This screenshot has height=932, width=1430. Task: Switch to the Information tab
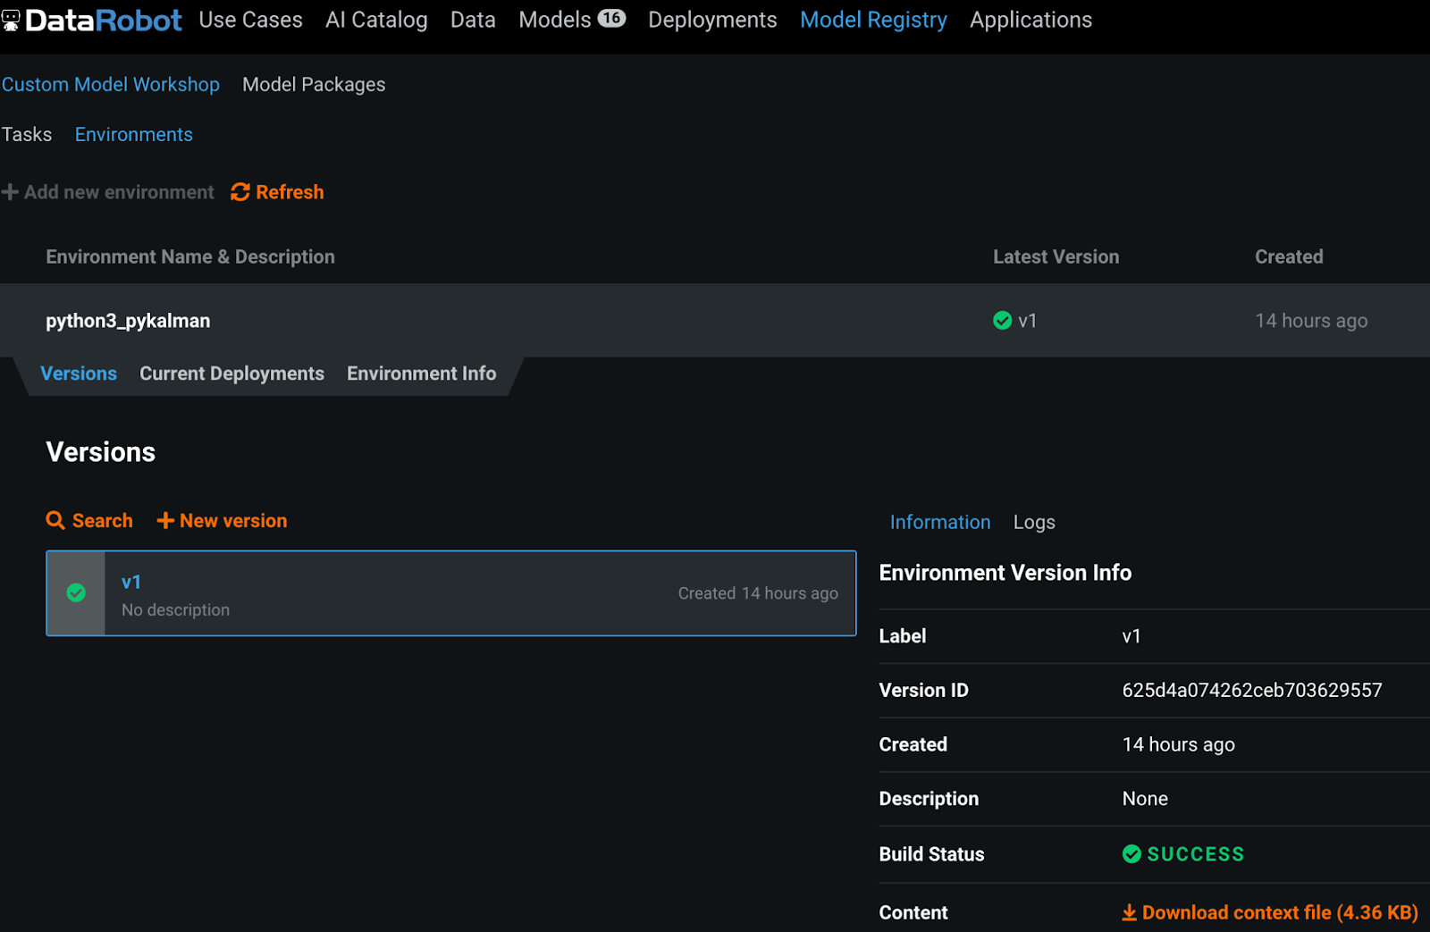coord(940,522)
